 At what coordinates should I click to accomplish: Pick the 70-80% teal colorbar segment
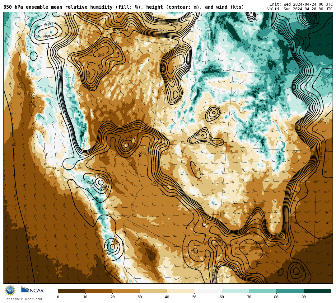click(263, 291)
